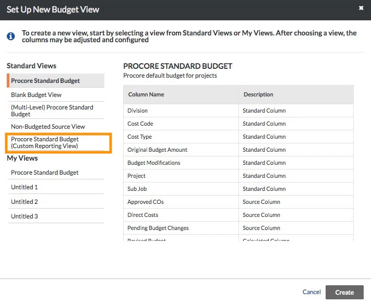Viewport: 371px width, 303px height.
Task: Choose Untitled 2 view
Action: point(56,201)
